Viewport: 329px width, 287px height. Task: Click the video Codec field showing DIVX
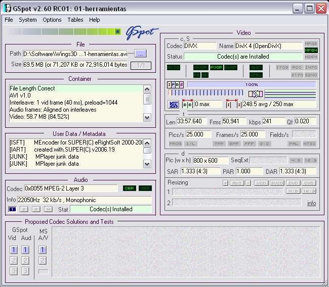pos(200,46)
